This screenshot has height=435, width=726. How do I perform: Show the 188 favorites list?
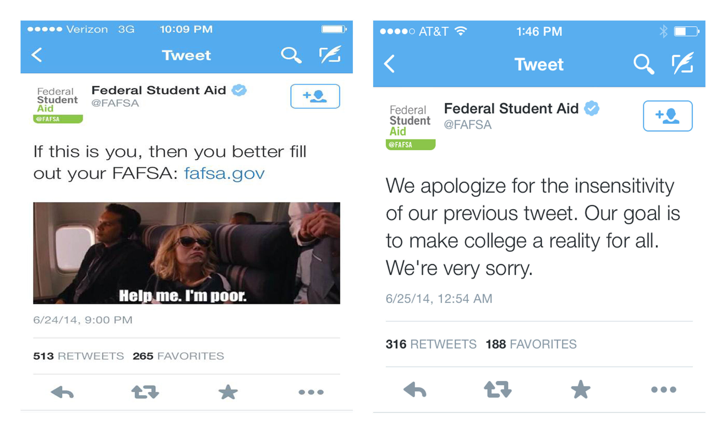[x=531, y=344]
